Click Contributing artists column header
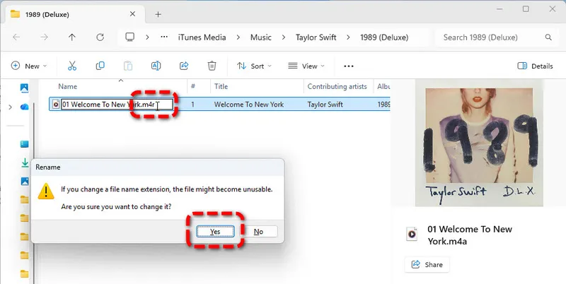566x284 pixels. coord(337,86)
